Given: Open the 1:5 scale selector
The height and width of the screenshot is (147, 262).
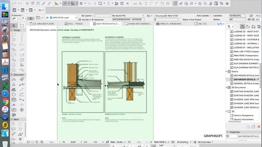Looking at the screenshot, I should pyautogui.click(x=95, y=142).
